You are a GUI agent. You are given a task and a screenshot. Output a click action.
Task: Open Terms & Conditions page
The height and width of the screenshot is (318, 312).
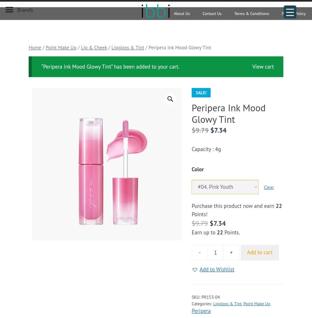(251, 14)
